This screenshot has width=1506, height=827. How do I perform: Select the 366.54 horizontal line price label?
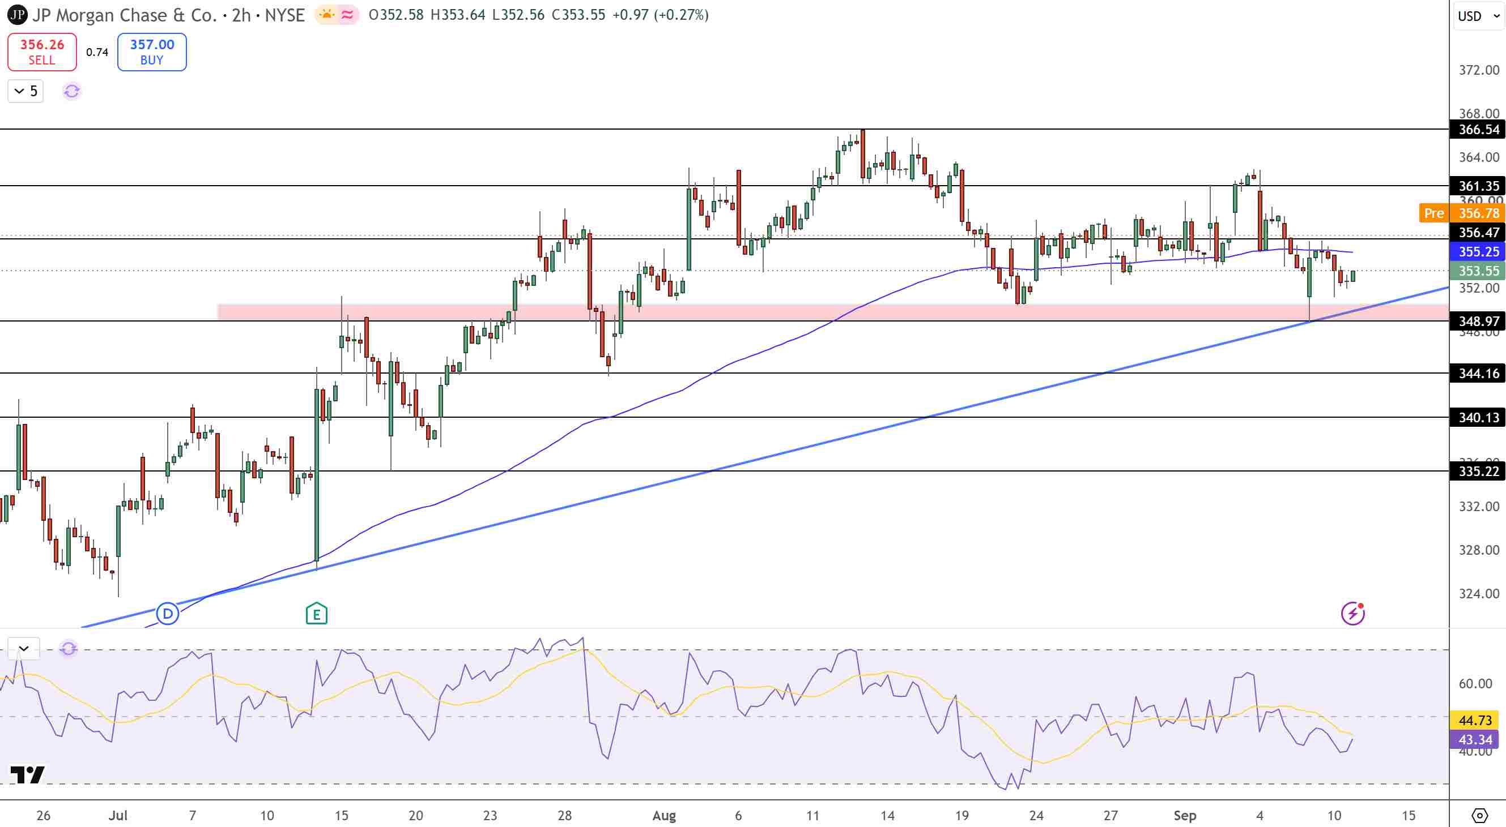(1478, 129)
